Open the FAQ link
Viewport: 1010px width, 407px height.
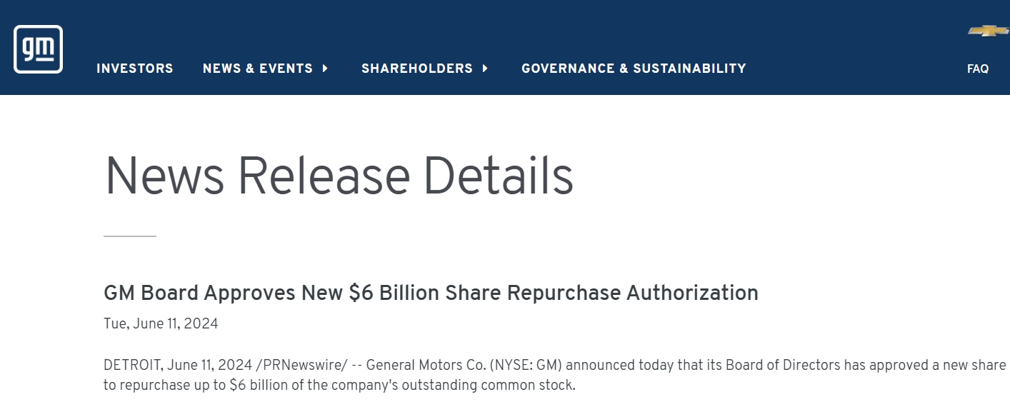pos(977,69)
